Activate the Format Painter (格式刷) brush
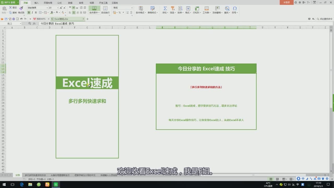334x188 pixels. click(21, 10)
